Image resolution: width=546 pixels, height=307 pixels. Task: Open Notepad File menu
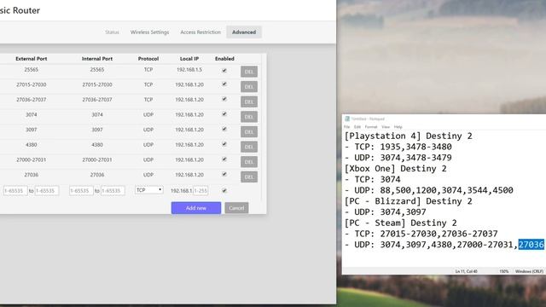347,127
